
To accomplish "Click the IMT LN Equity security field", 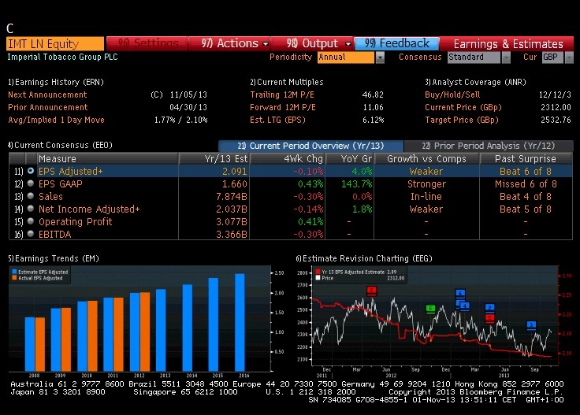I will (55, 43).
